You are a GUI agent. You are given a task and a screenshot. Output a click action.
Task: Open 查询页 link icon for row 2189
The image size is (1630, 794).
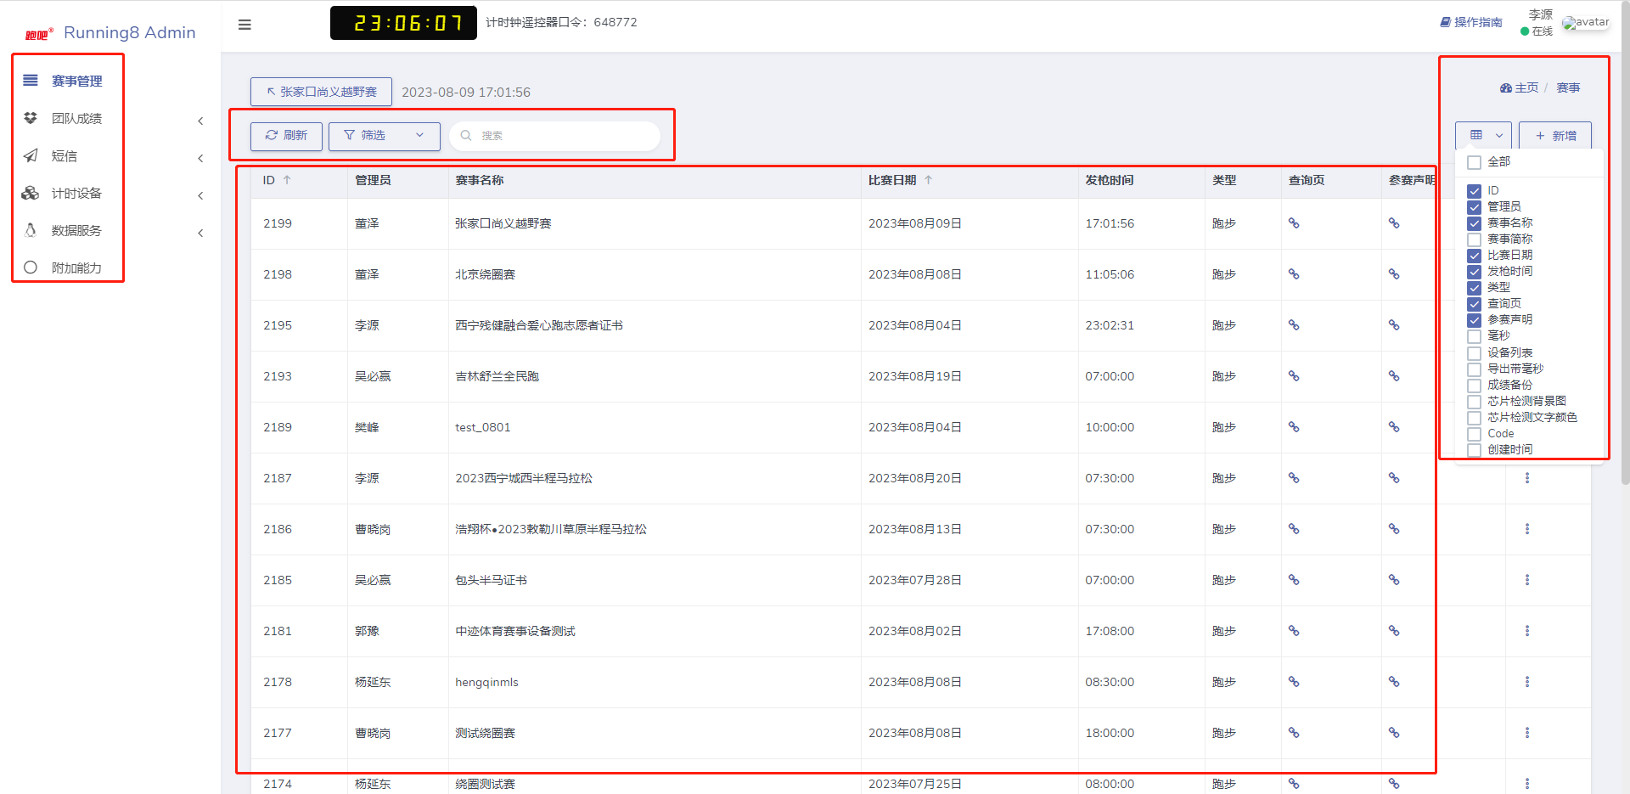(x=1294, y=427)
